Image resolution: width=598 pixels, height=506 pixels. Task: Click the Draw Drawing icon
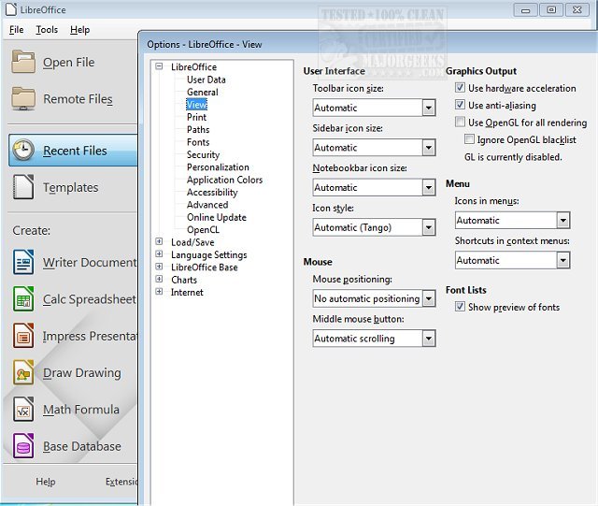coord(23,372)
